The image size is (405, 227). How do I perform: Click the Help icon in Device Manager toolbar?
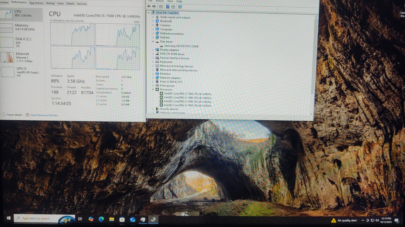168,7
